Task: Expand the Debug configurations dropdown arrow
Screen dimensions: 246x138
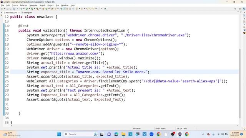Action: pyautogui.click(x=24, y=9)
